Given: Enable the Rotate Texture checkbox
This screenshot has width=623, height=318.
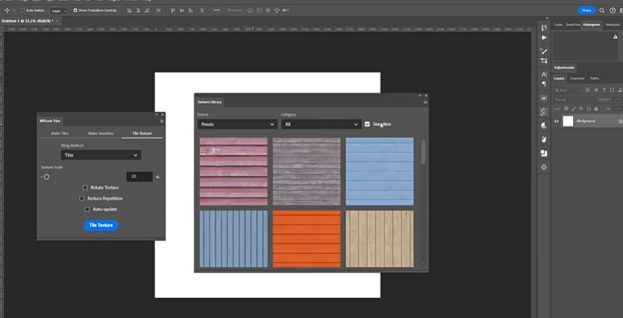Looking at the screenshot, I should tap(85, 187).
